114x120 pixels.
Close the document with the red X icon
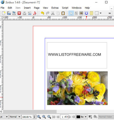pyautogui.click(x=19, y=13)
